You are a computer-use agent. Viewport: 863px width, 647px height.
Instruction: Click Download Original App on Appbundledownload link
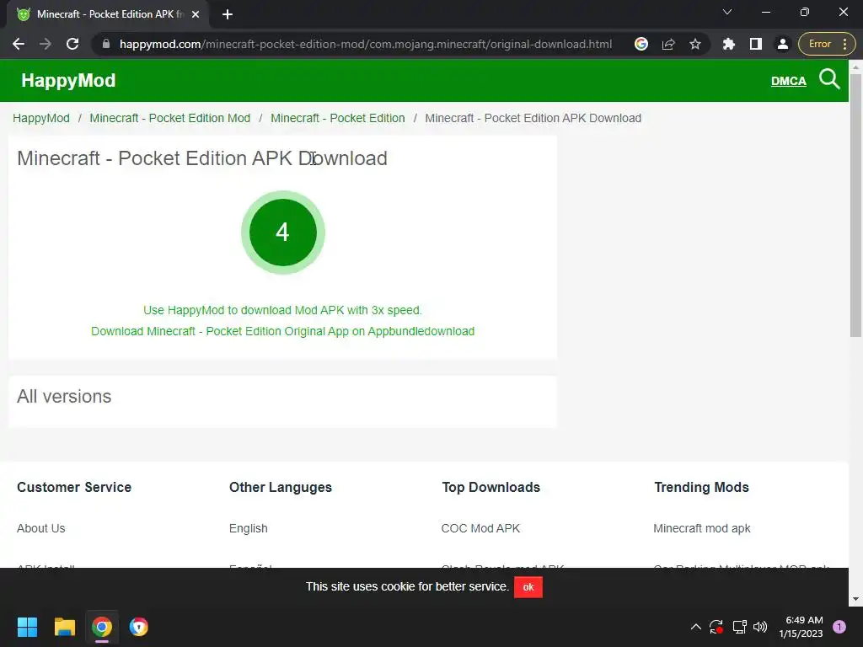282,331
